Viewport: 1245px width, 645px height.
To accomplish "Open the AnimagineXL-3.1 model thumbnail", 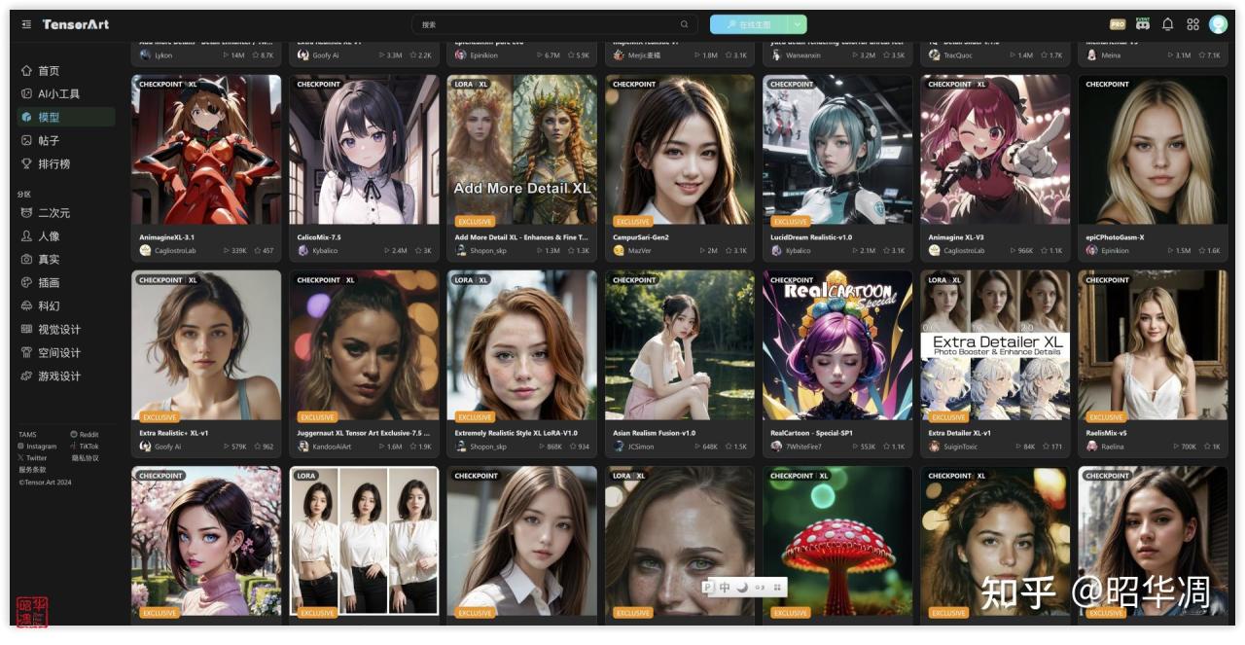I will [x=206, y=150].
